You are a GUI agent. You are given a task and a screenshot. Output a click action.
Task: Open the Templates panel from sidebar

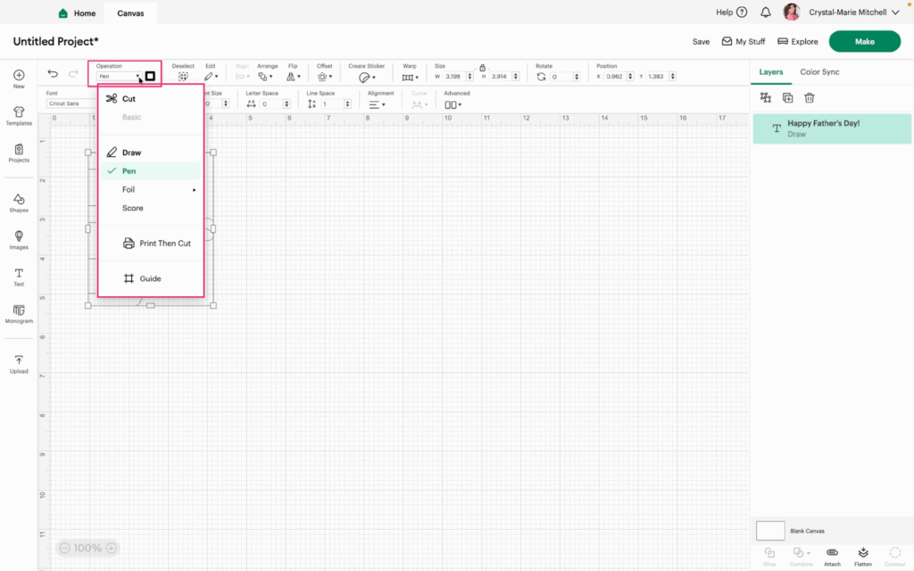[19, 115]
